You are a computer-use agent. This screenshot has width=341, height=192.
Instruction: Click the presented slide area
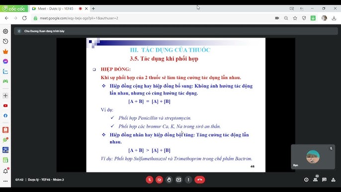(x=176, y=105)
